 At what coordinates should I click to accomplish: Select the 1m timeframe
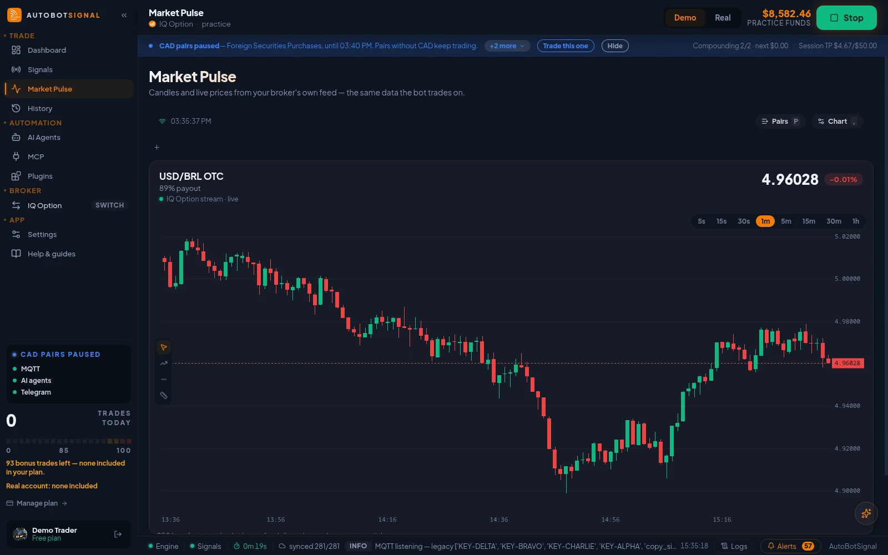(765, 221)
